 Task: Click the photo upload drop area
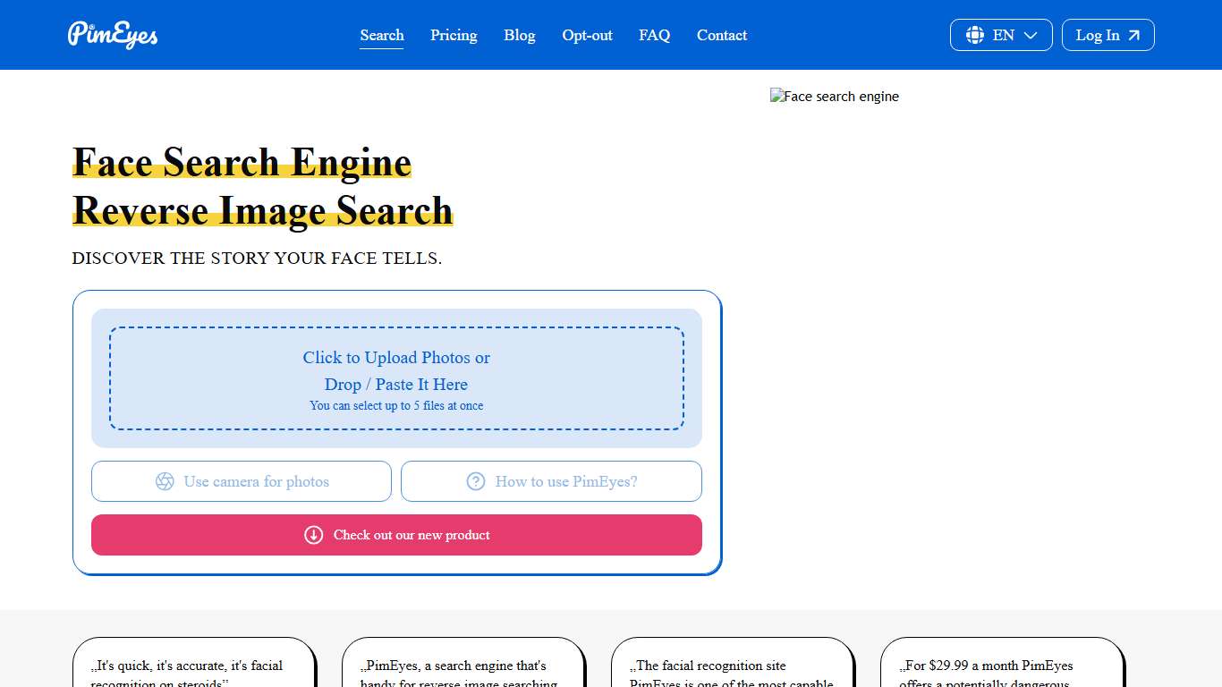pyautogui.click(x=396, y=377)
